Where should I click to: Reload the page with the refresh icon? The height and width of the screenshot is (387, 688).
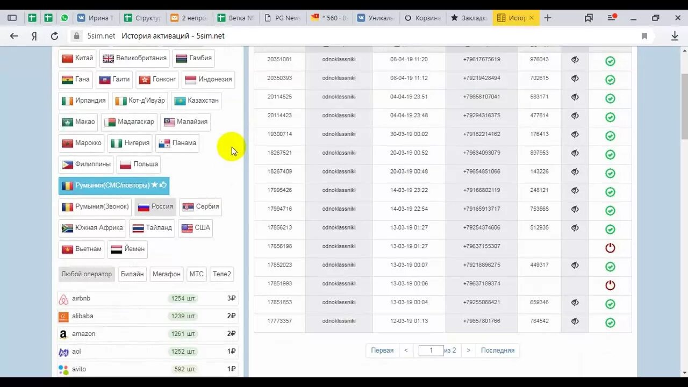[54, 36]
